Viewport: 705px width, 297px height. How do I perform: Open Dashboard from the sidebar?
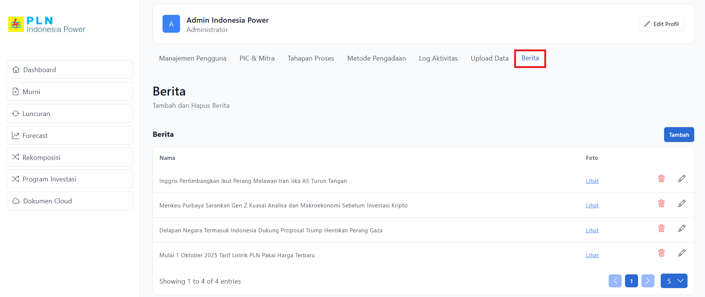coord(70,70)
